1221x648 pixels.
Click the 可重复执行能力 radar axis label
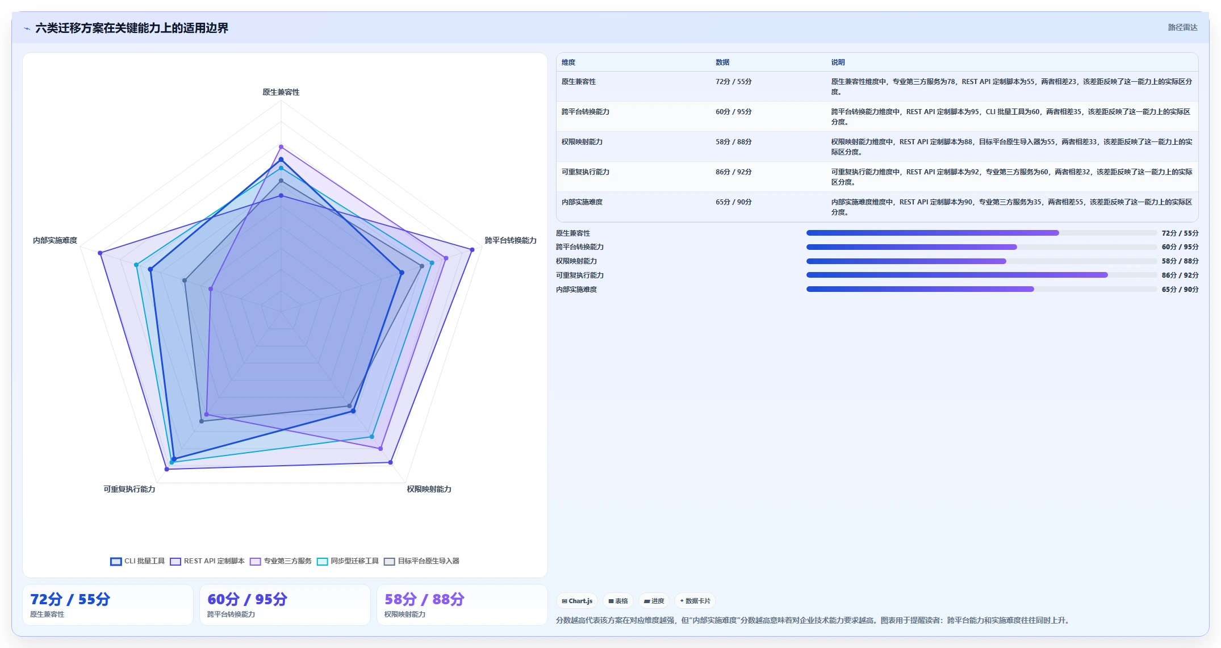(x=129, y=489)
